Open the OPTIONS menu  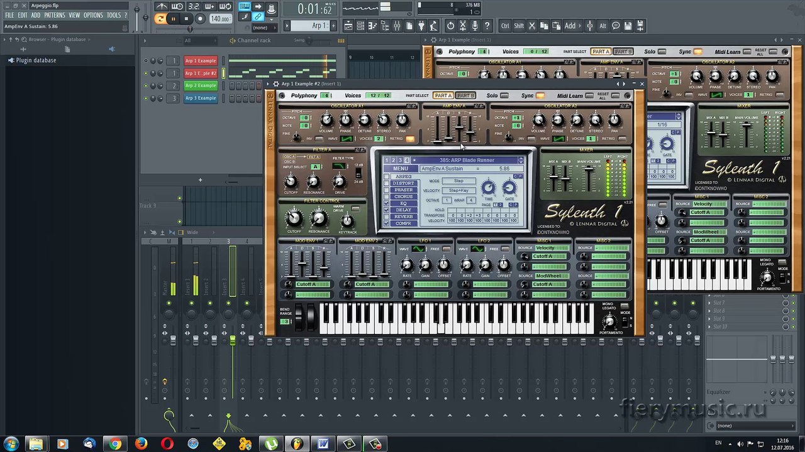[93, 15]
